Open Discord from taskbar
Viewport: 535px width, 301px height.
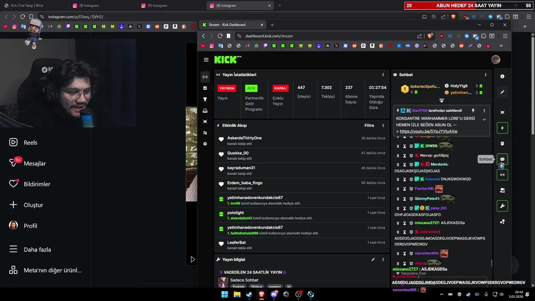pos(274,294)
